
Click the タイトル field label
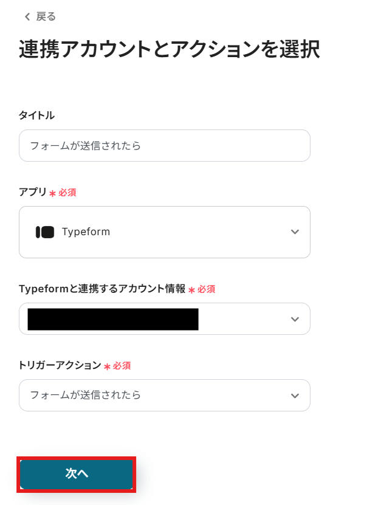[36, 115]
